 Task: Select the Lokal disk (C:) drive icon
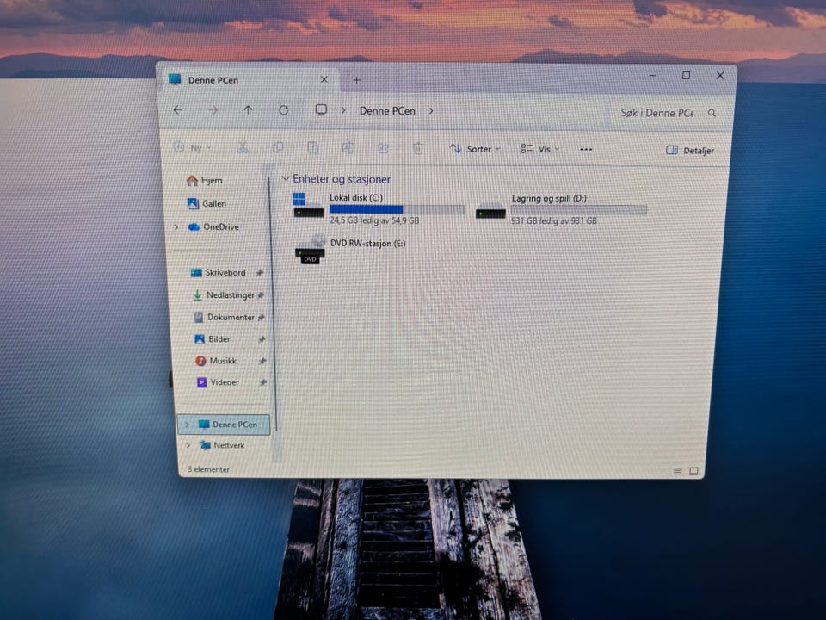pyautogui.click(x=308, y=206)
